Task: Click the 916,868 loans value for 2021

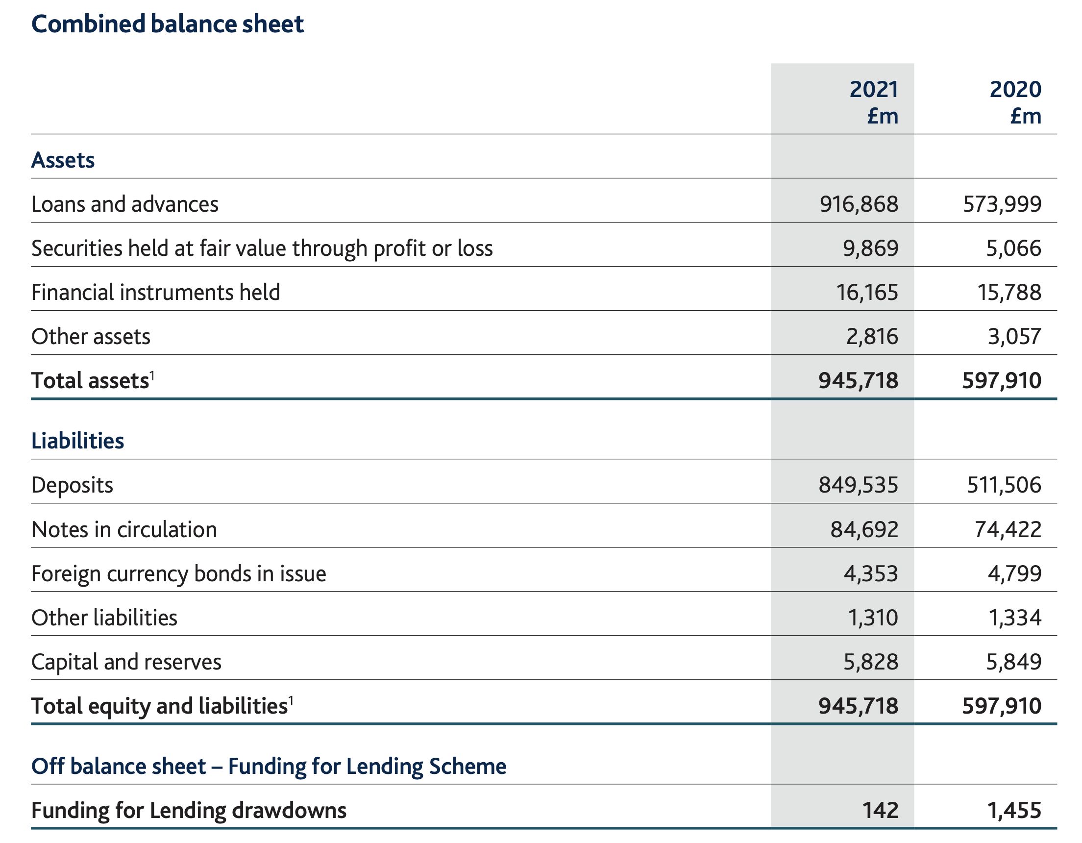Action: click(x=859, y=204)
